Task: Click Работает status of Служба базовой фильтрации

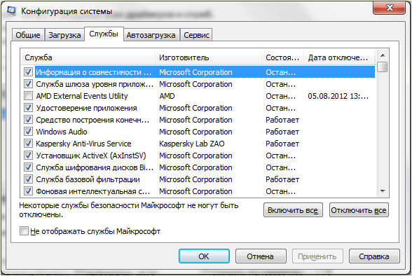Action: (x=282, y=179)
